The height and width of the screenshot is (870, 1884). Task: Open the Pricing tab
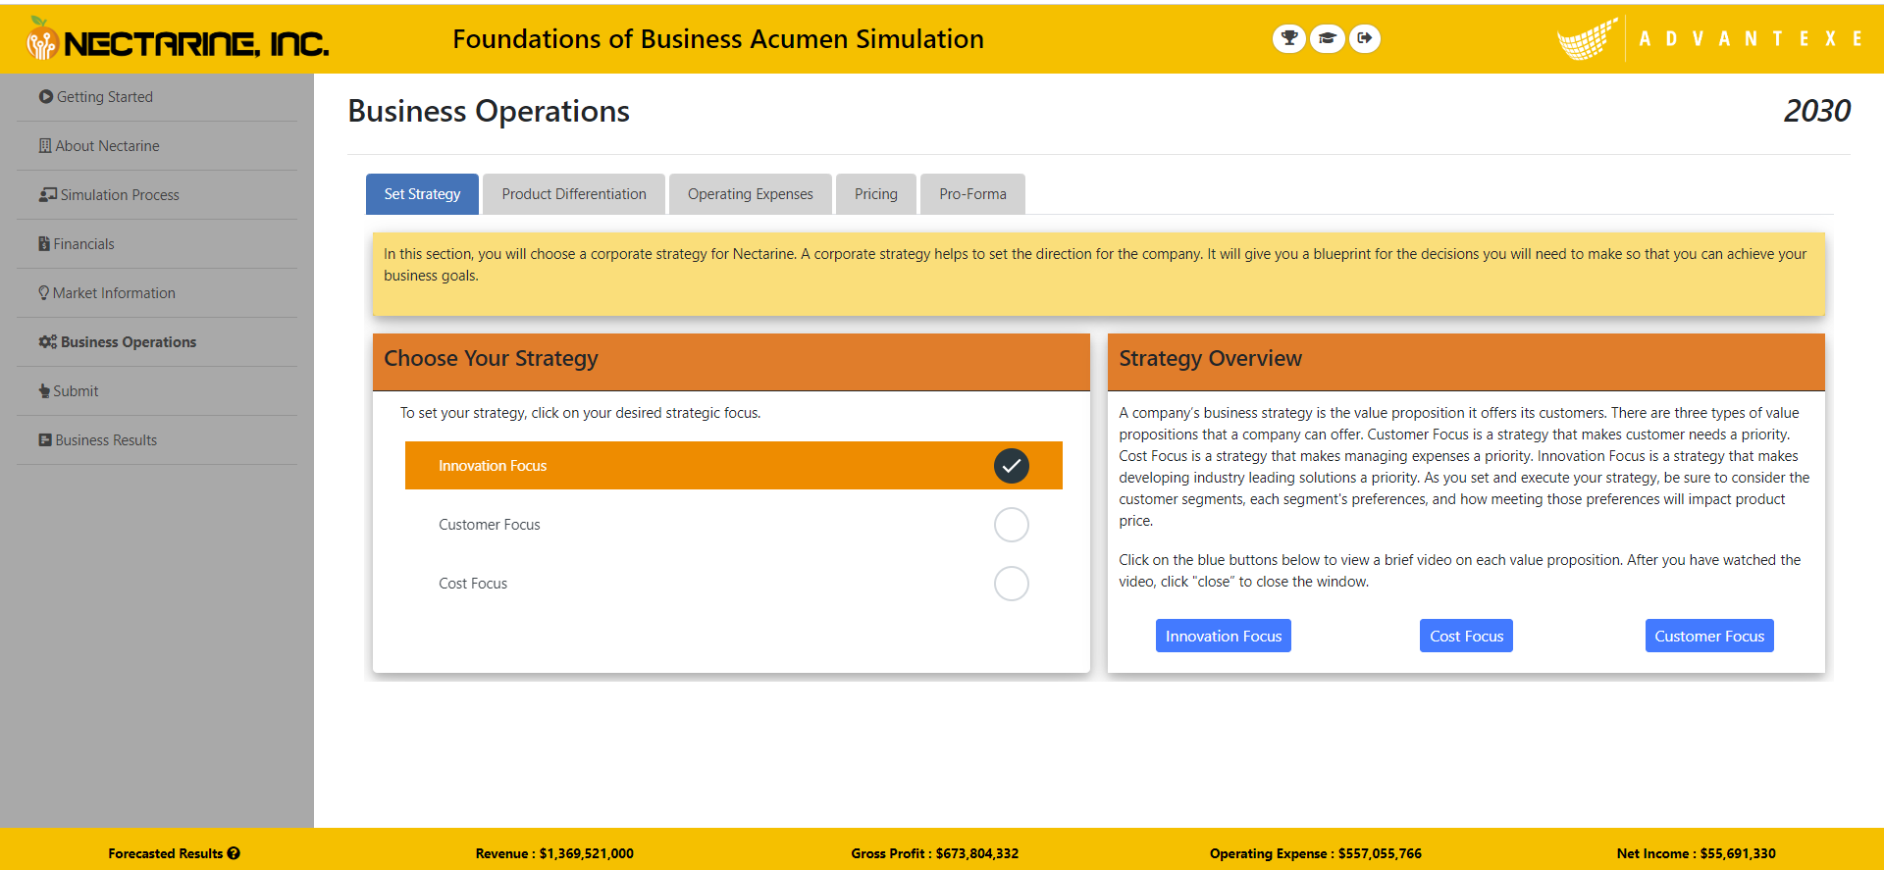tap(876, 194)
